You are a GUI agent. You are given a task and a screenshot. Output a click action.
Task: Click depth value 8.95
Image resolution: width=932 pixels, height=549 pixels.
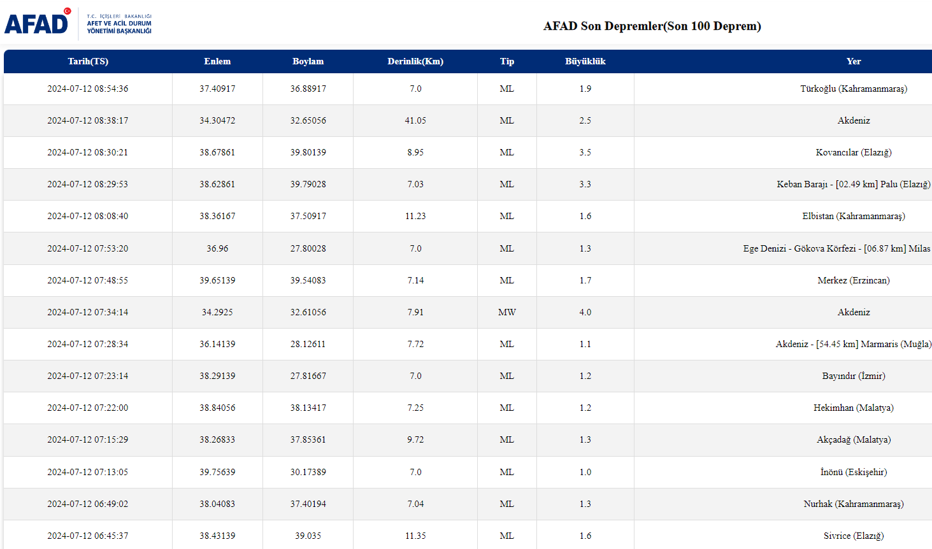[415, 152]
